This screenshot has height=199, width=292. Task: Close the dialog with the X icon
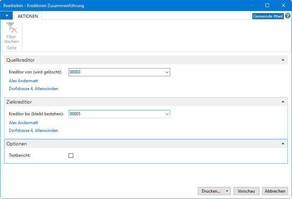tap(283, 5)
